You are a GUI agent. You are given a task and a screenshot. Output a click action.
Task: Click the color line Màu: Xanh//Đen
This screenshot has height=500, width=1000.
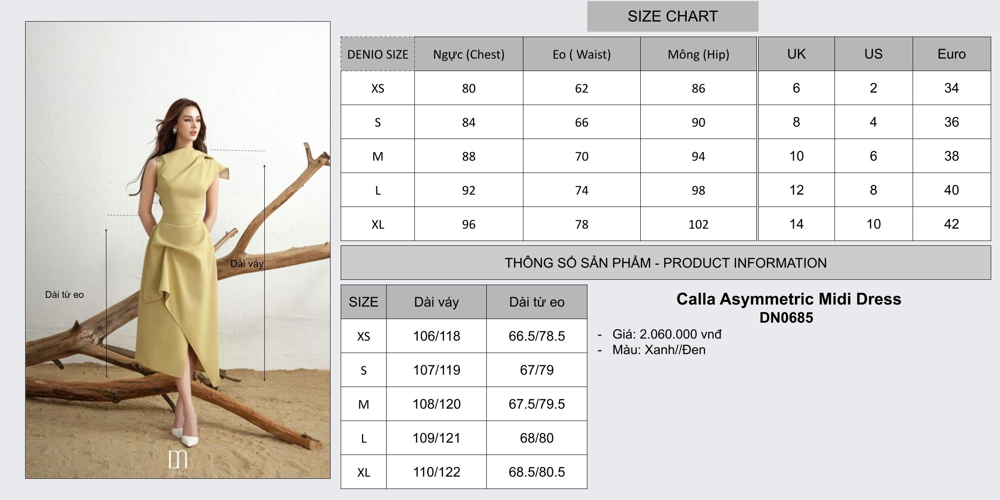click(x=659, y=350)
